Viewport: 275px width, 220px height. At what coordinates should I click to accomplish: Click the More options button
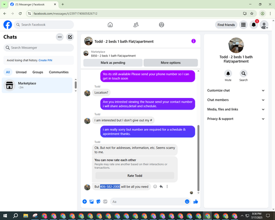170,63
